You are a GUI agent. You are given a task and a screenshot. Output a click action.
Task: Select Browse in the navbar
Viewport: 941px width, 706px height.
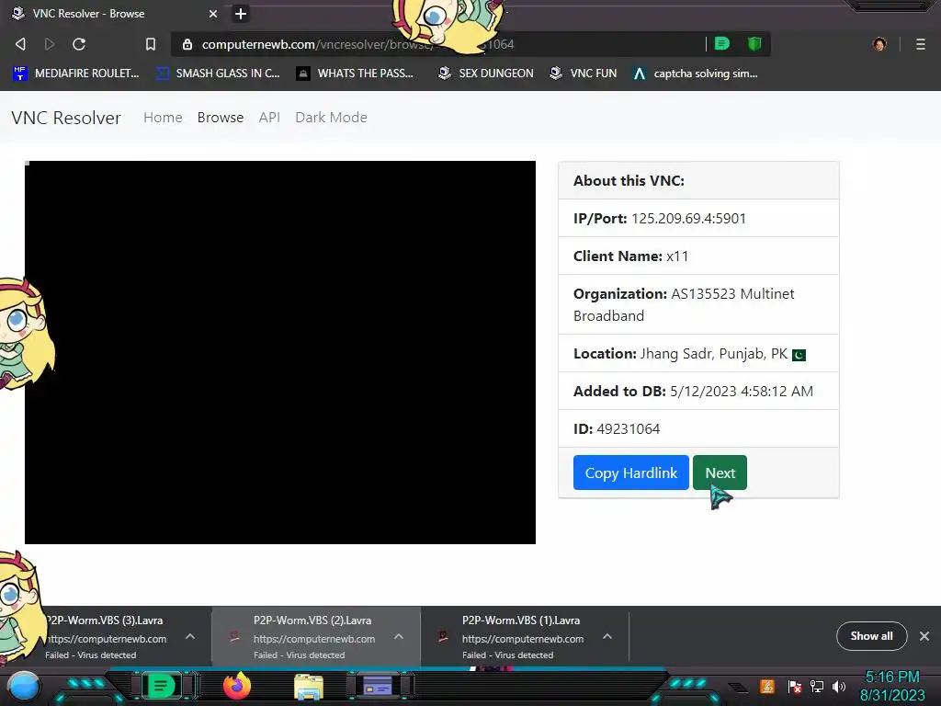tap(221, 118)
